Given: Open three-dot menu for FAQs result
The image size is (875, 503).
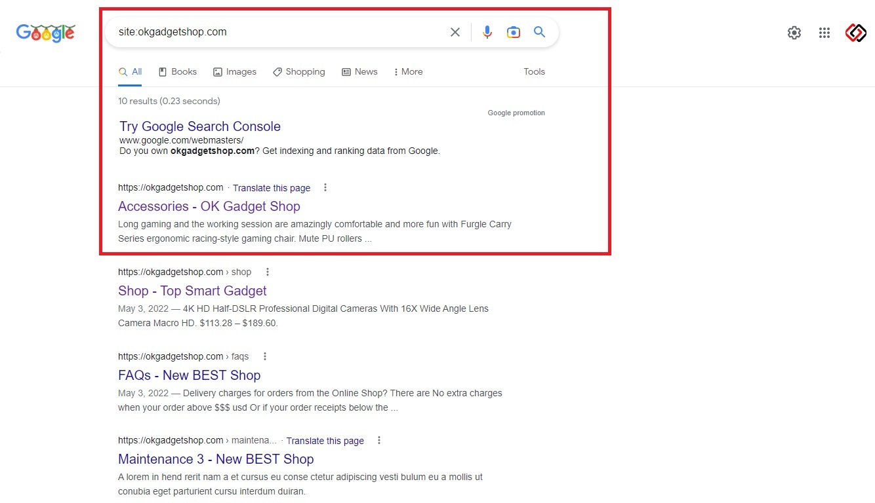Looking at the screenshot, I should [265, 356].
